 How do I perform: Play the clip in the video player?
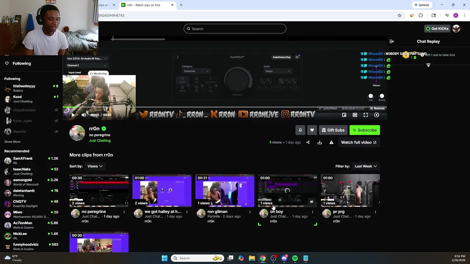[73, 115]
